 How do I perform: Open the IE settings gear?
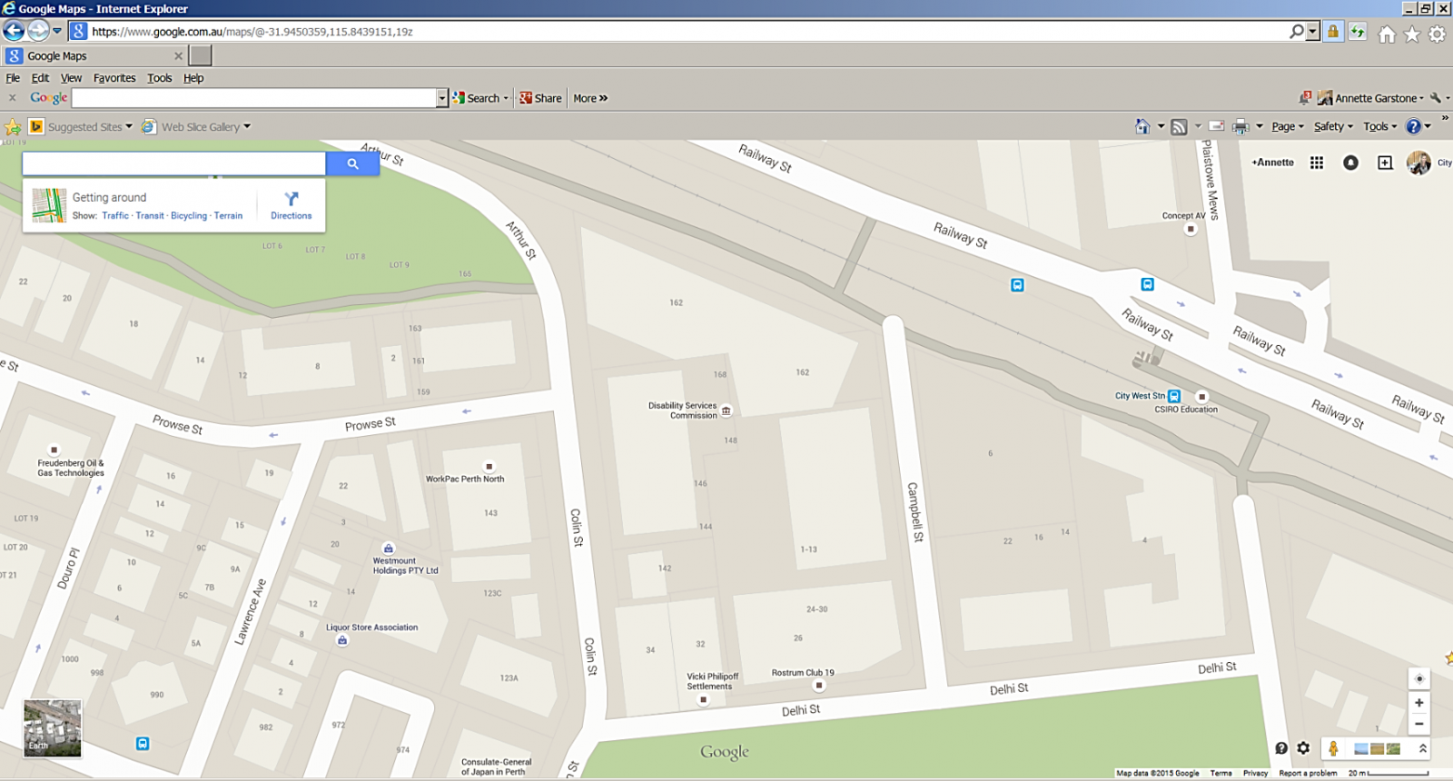(1437, 34)
